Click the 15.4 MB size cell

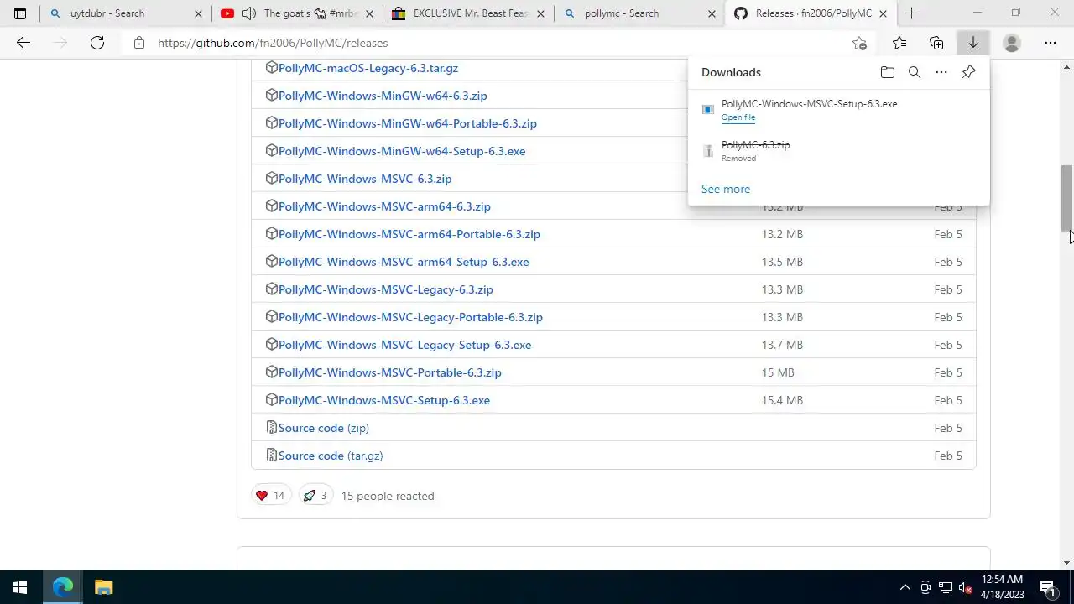pyautogui.click(x=782, y=400)
